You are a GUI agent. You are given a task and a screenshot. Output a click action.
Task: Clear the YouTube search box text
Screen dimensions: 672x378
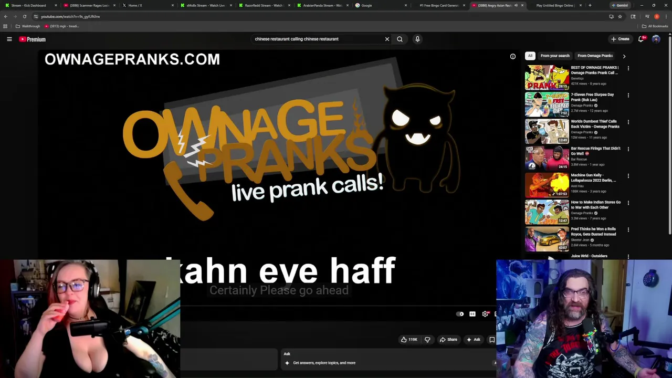tap(387, 39)
